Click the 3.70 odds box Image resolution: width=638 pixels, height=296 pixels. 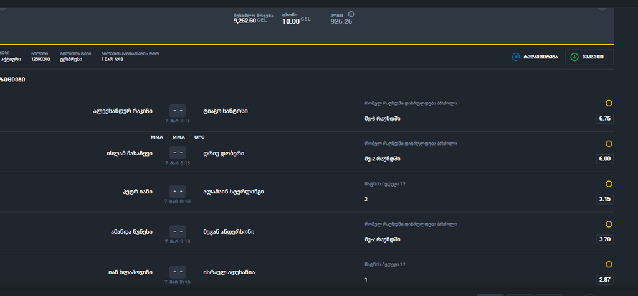point(604,239)
